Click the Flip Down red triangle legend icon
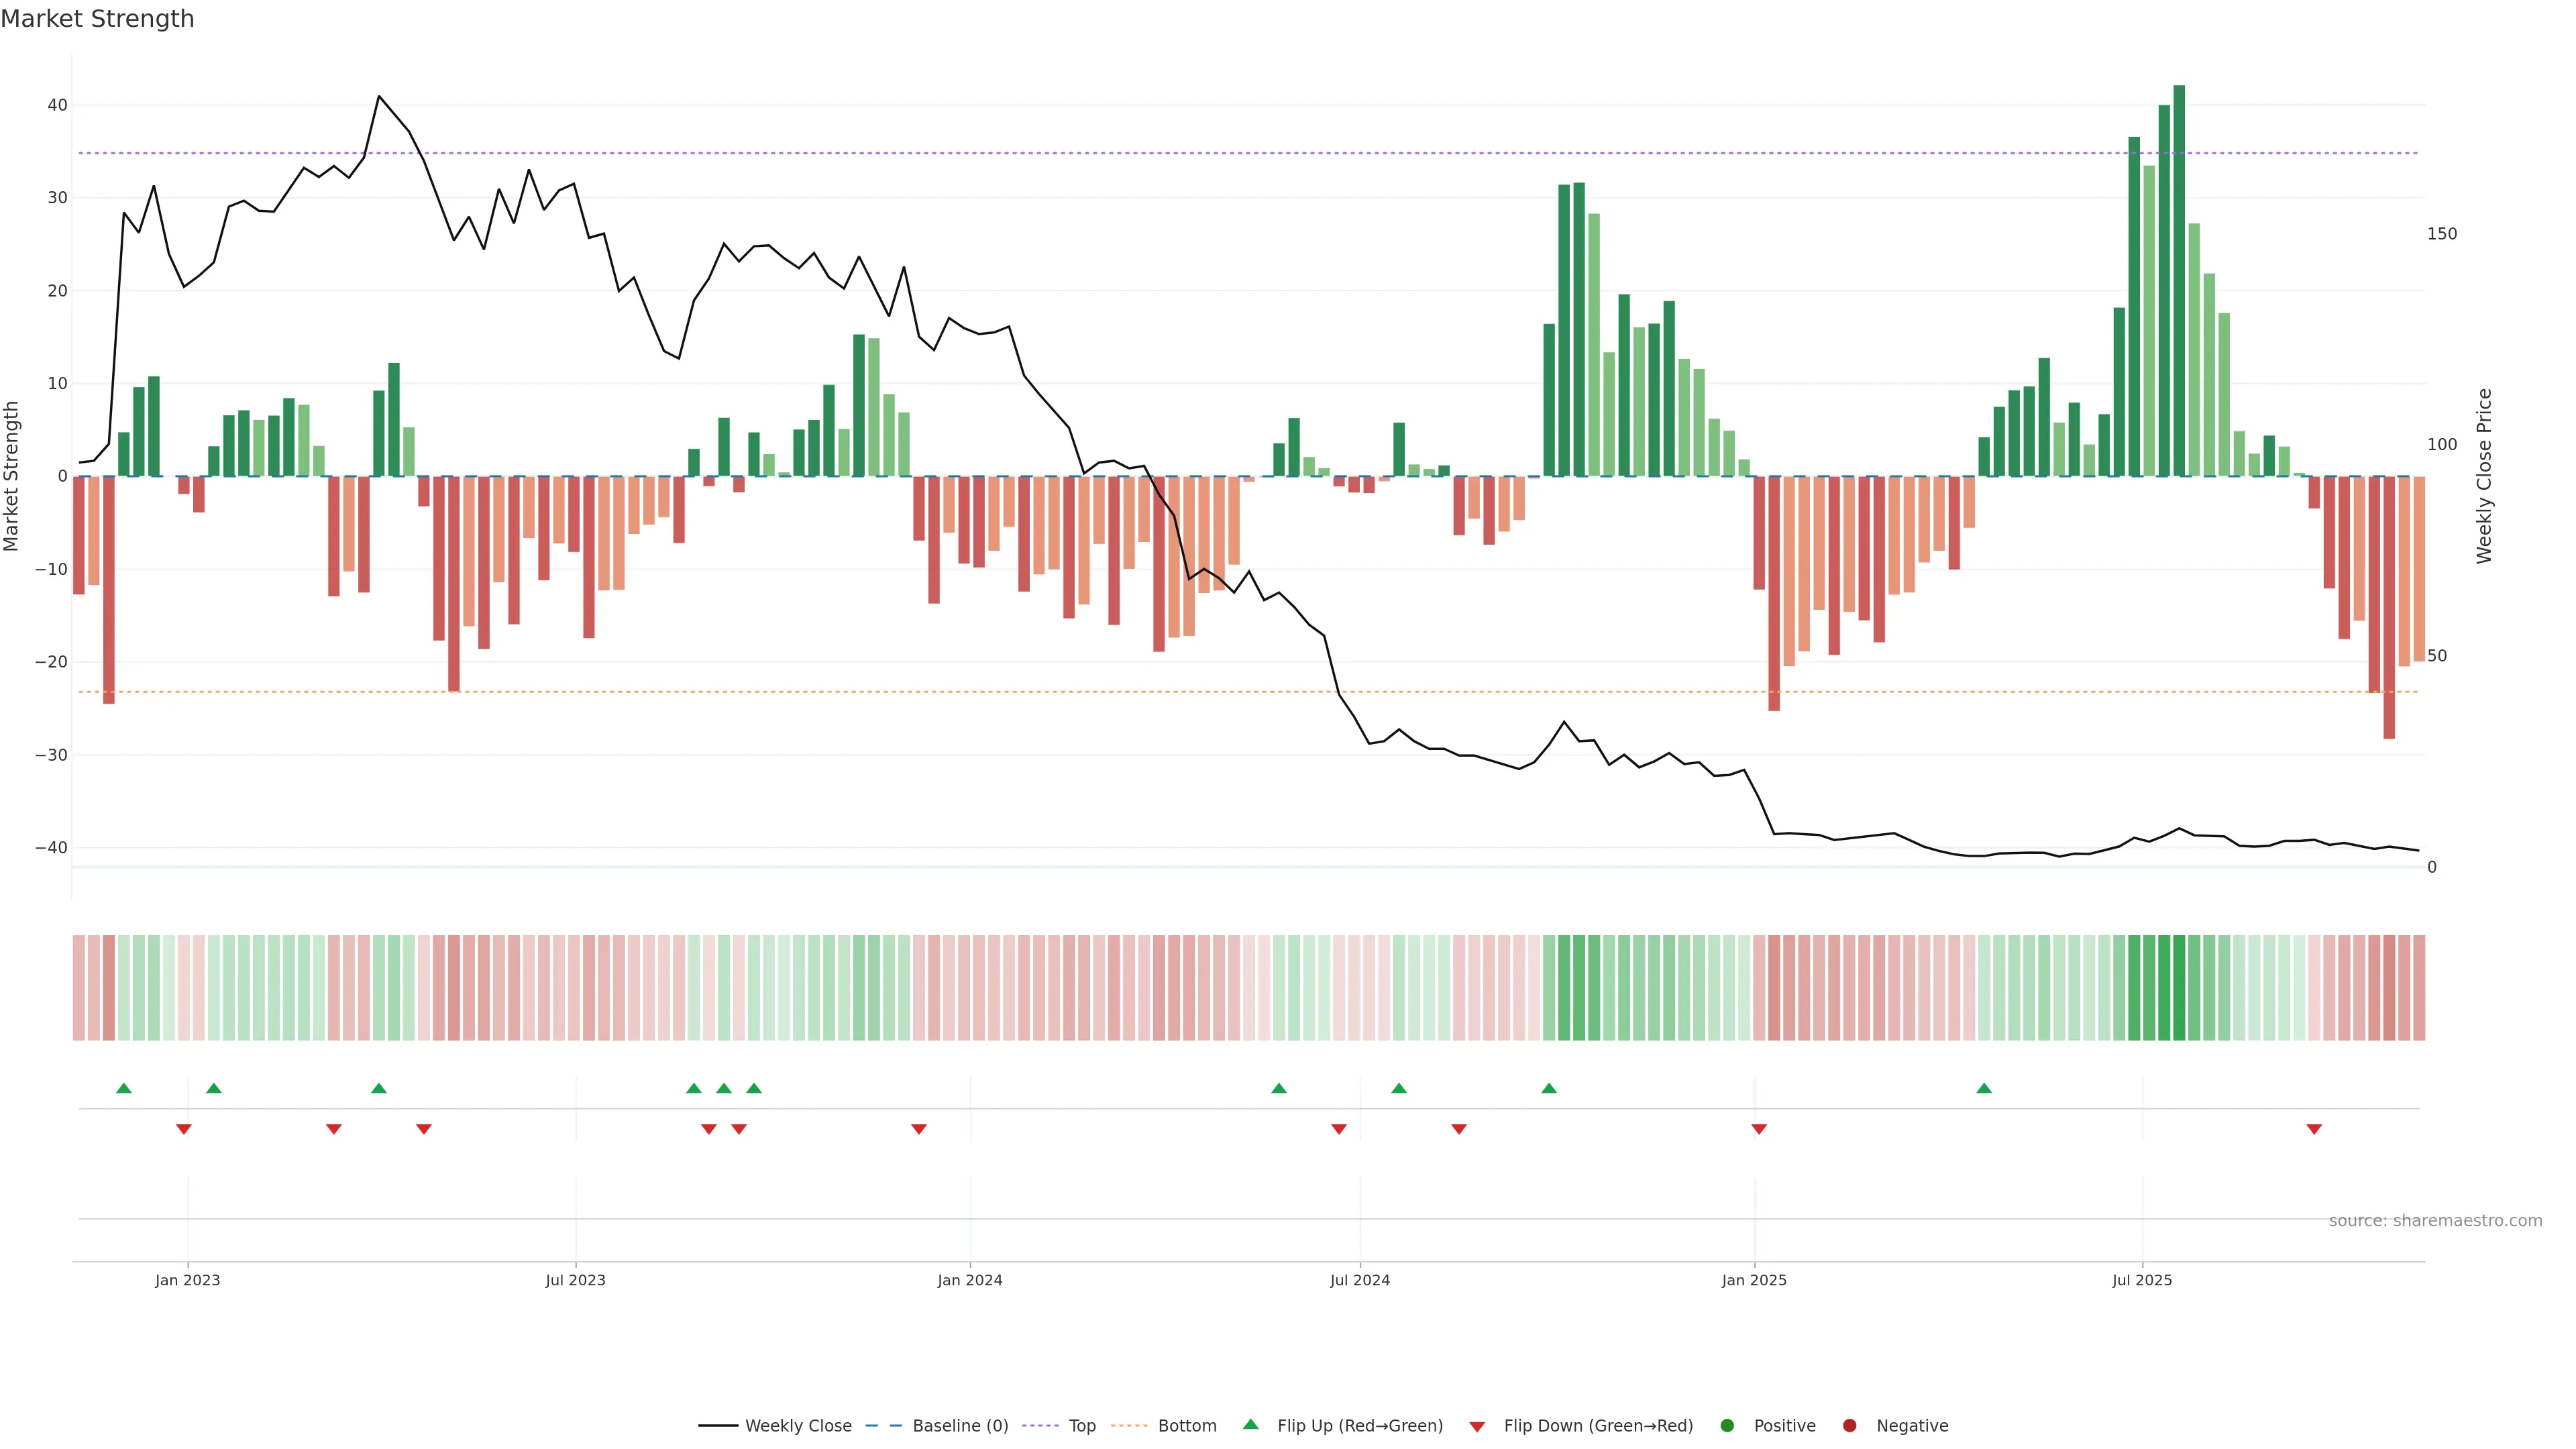This screenshot has width=2576, height=1449. [x=1477, y=1427]
